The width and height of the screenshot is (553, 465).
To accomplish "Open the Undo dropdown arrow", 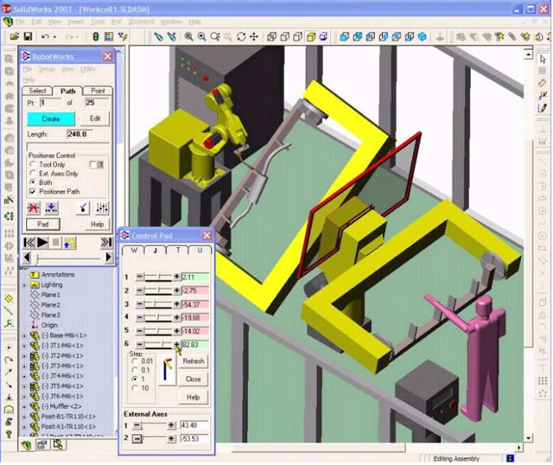I will point(54,37).
